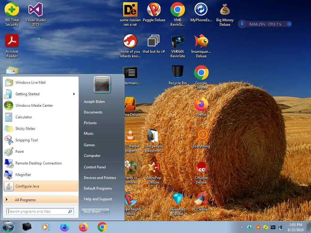Screen dimensions: 311x233
Task: Open Control Panel from the Start menu
Action: (x=95, y=167)
